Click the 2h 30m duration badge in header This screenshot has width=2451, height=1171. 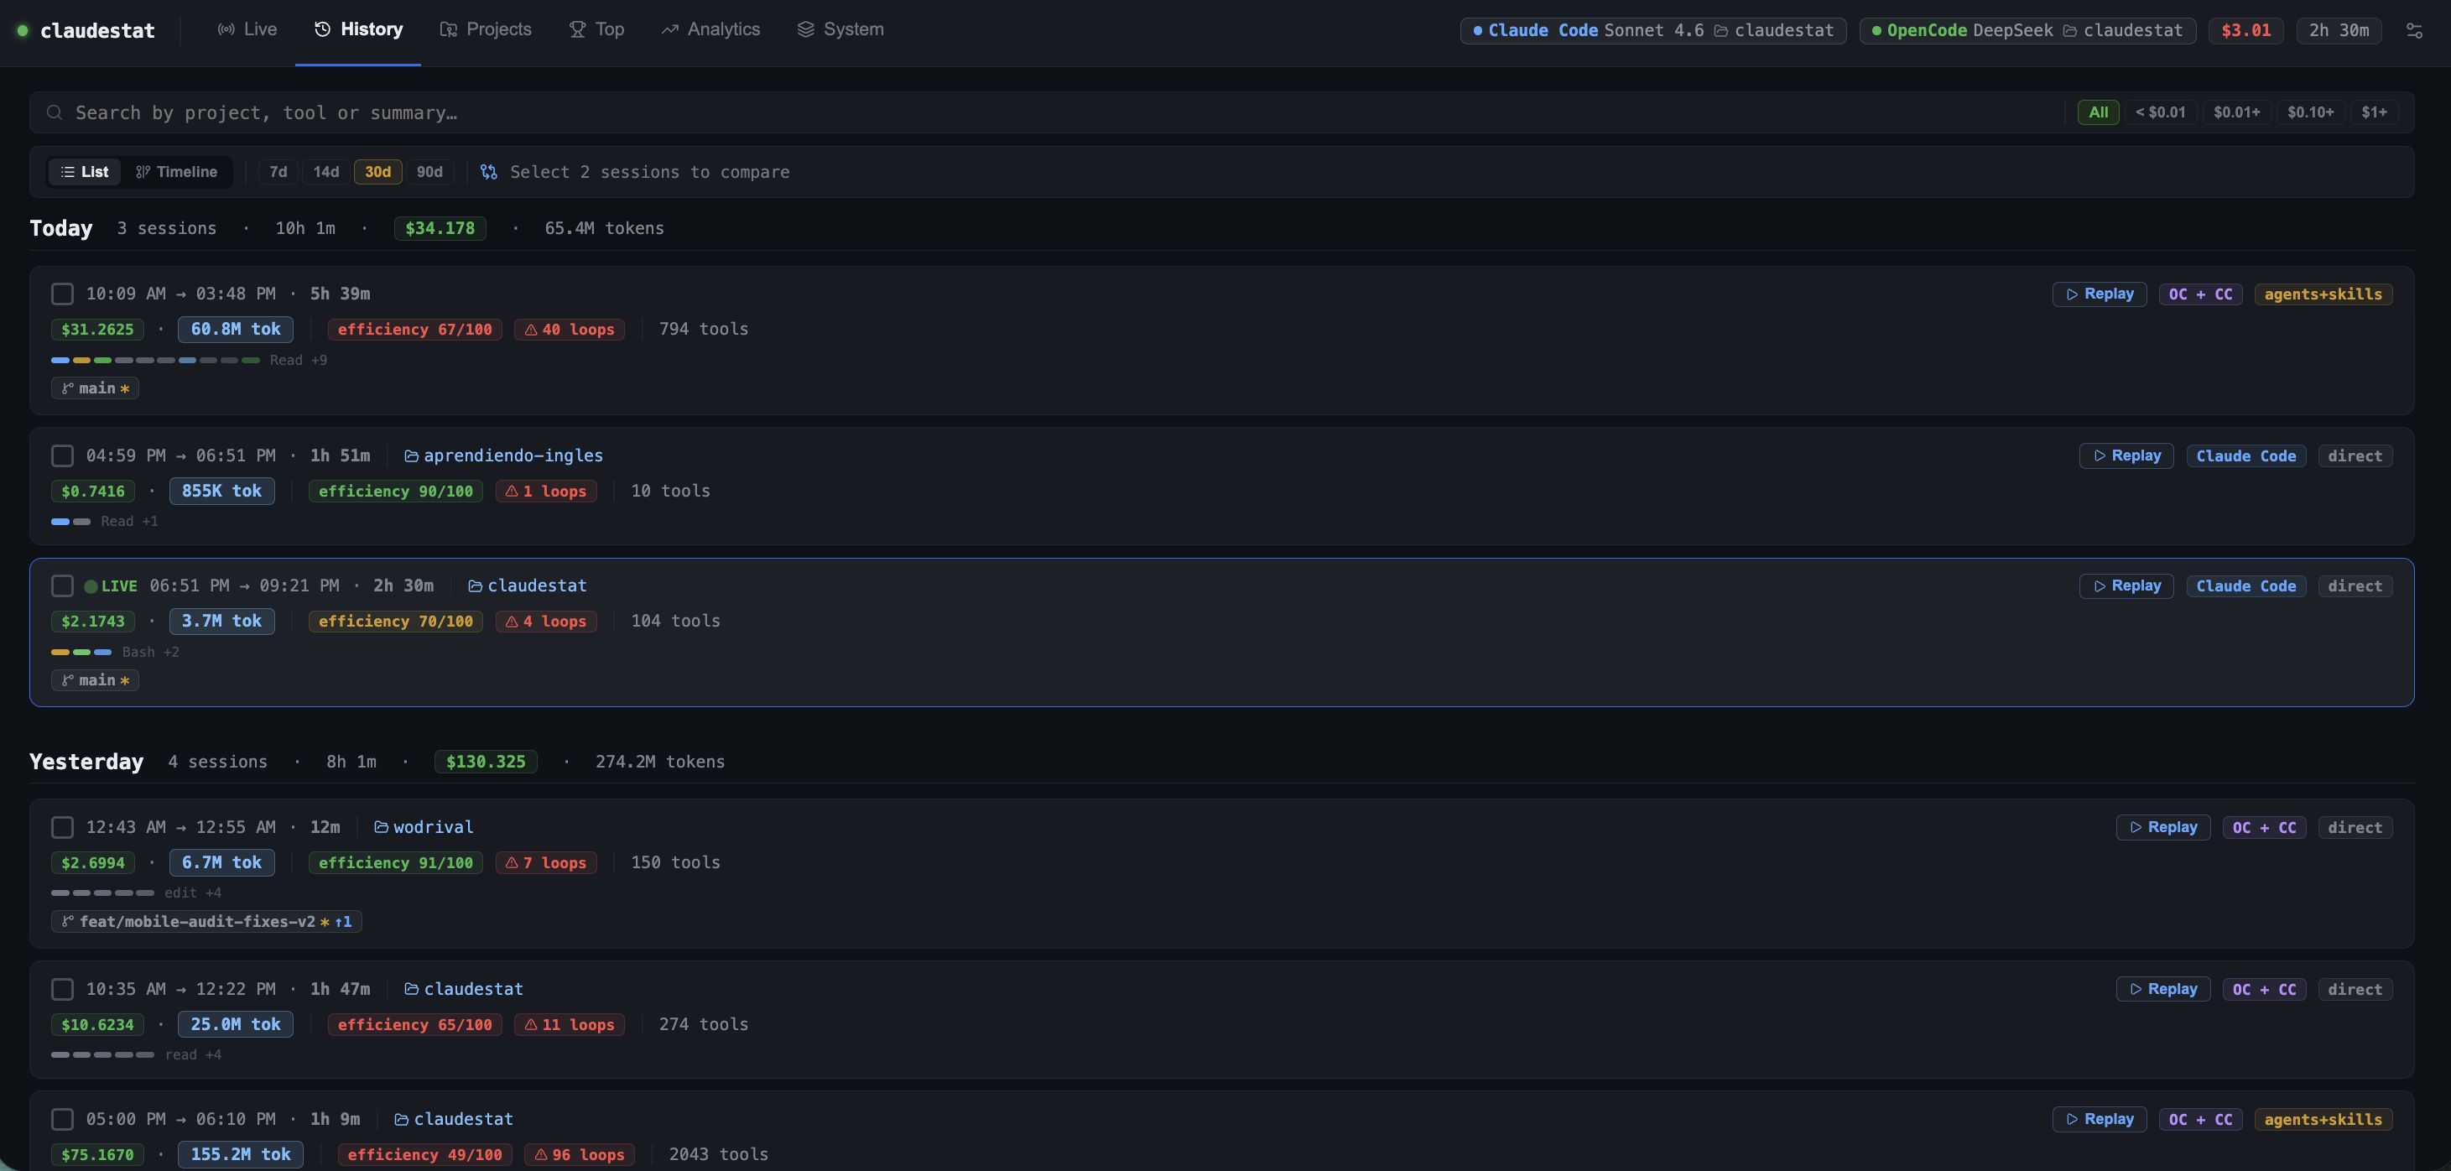pyautogui.click(x=2339, y=30)
